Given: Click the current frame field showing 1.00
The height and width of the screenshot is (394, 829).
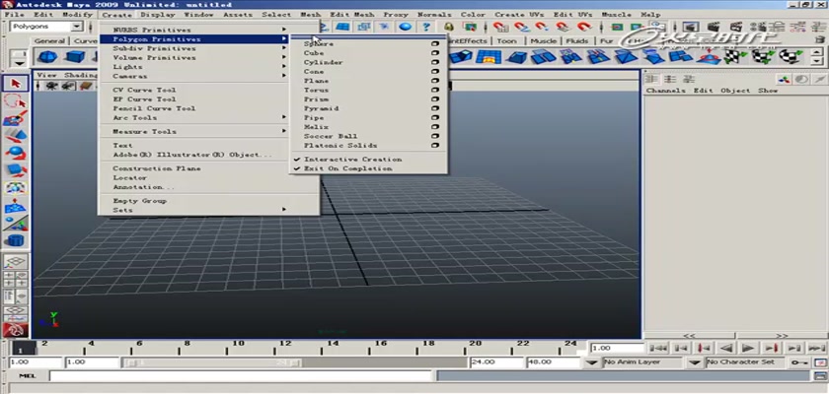Looking at the screenshot, I should tap(617, 348).
